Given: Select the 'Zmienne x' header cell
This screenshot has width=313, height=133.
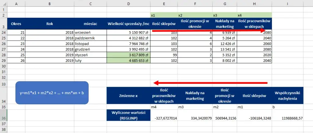Looking at the screenshot, I should click(x=128, y=96).
